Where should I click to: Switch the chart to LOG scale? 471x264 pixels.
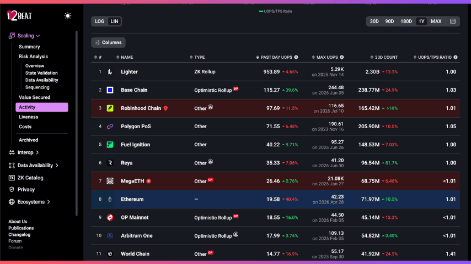(x=99, y=21)
